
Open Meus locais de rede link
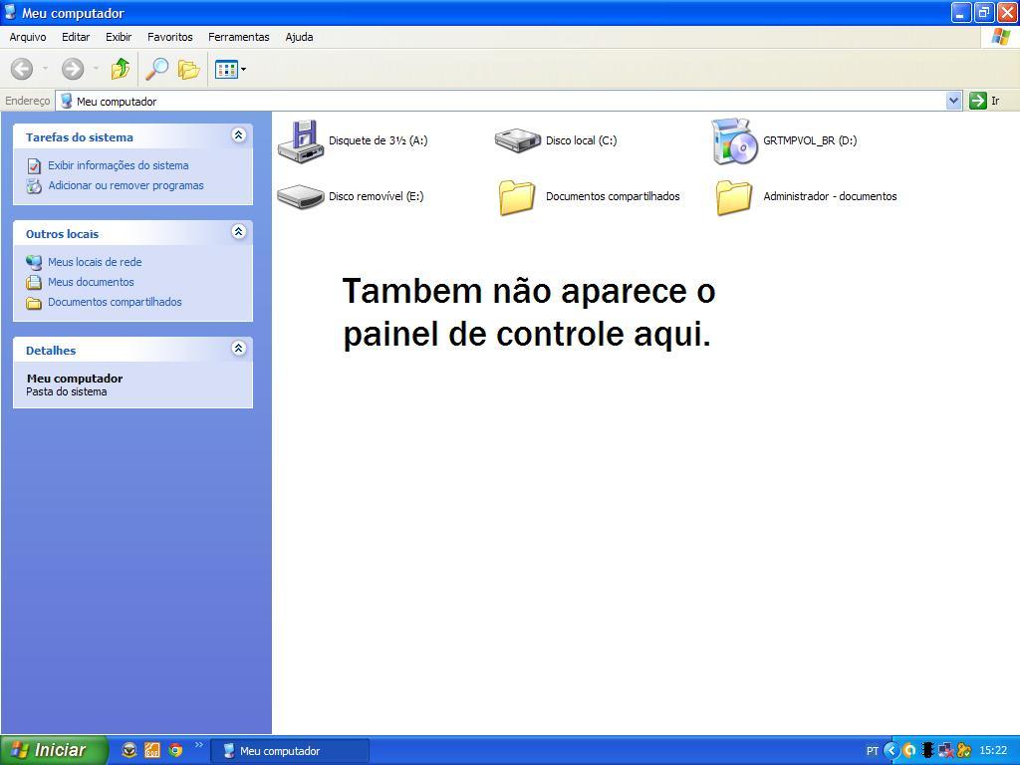pyautogui.click(x=95, y=262)
